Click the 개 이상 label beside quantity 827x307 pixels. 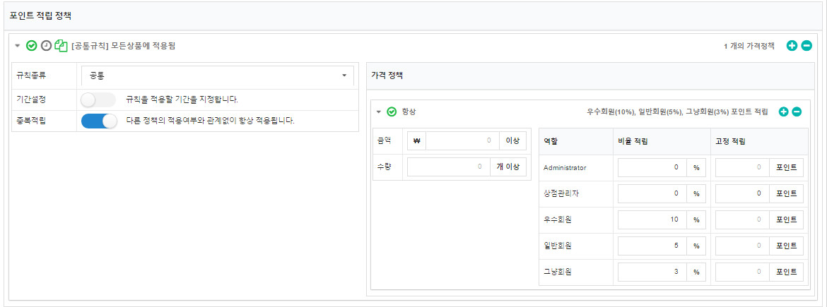(508, 167)
